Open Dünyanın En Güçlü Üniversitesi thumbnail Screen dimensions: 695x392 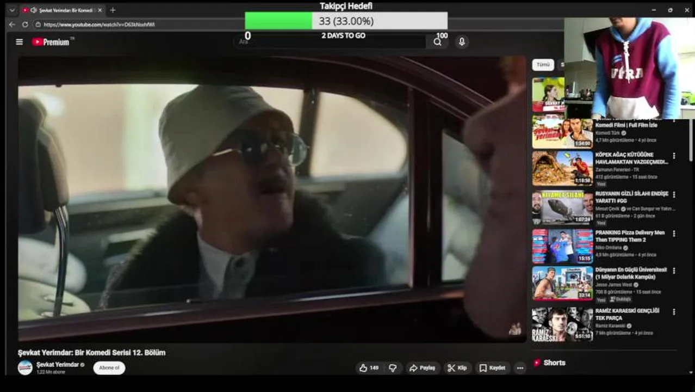tap(562, 283)
